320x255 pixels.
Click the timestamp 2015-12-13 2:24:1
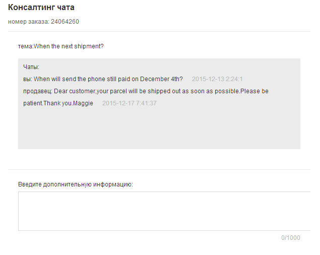tap(218, 79)
